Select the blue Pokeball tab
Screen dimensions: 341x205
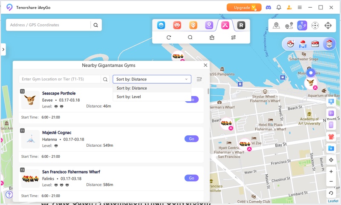pyautogui.click(x=161, y=26)
